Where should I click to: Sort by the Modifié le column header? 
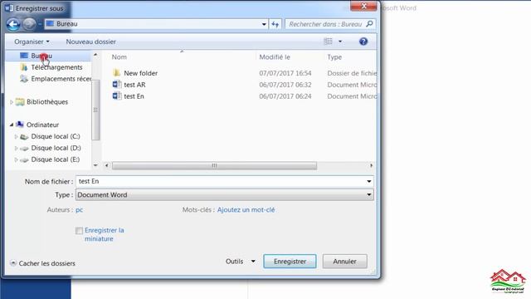click(x=275, y=57)
